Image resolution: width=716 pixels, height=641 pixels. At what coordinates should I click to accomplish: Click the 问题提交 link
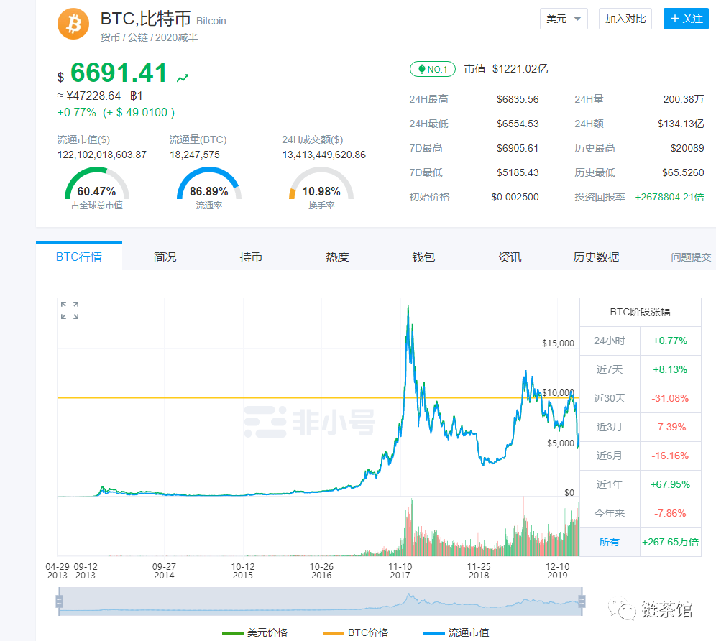691,257
